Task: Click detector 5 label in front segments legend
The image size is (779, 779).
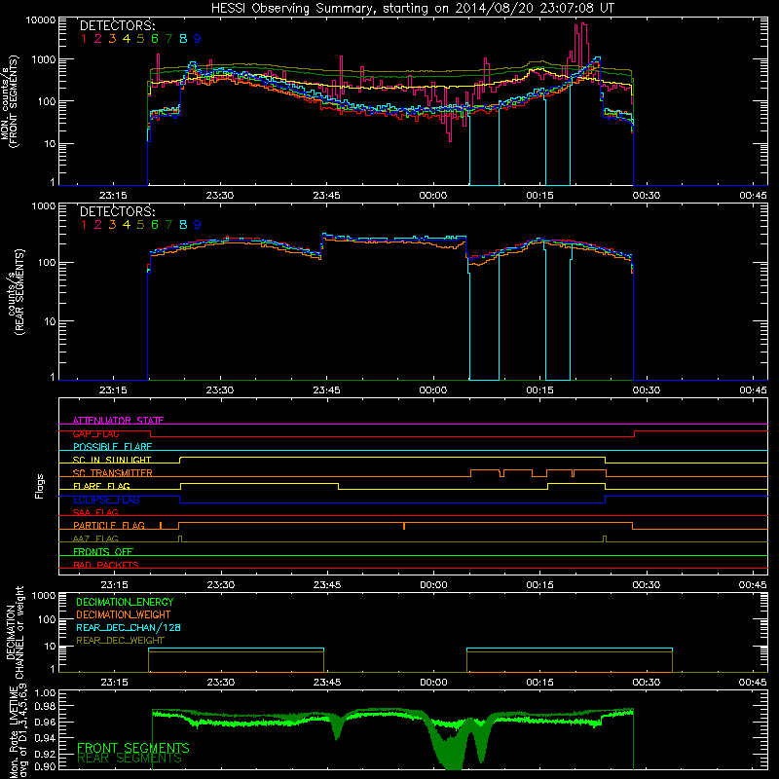Action: [x=140, y=39]
